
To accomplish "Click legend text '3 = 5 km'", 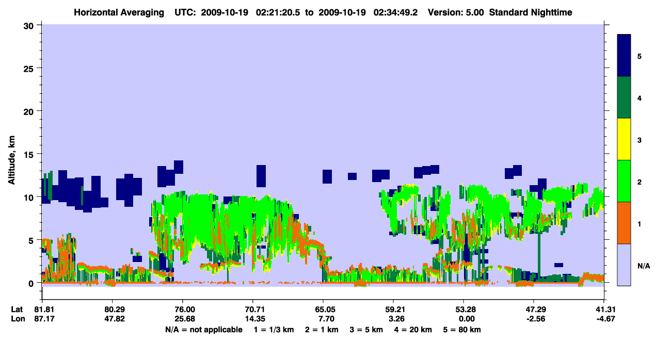I will [366, 330].
